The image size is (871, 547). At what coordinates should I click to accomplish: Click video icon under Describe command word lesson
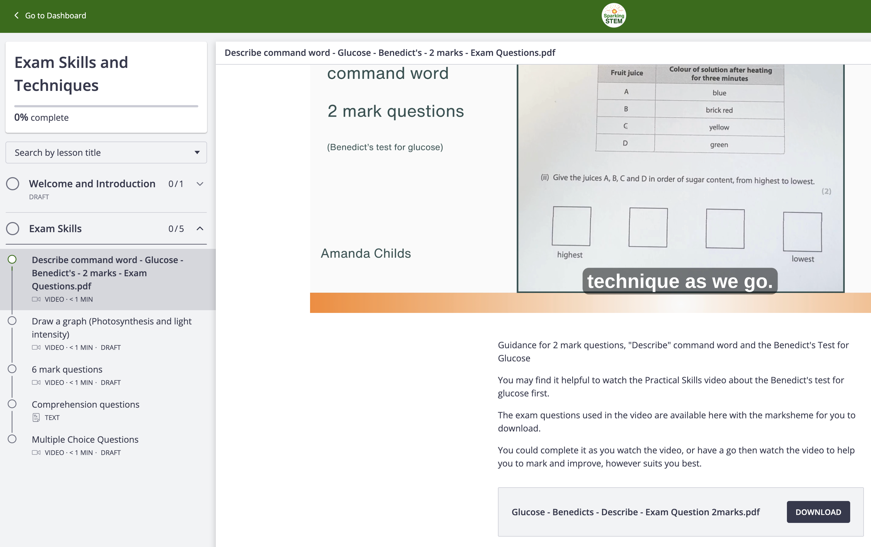point(36,299)
